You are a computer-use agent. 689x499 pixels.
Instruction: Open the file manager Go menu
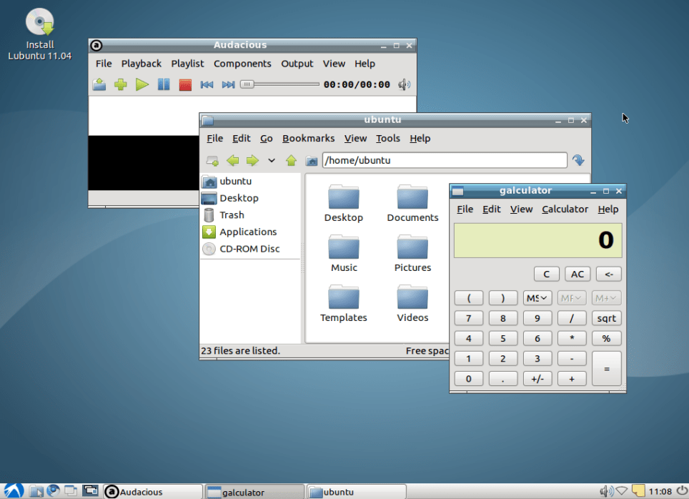point(267,139)
